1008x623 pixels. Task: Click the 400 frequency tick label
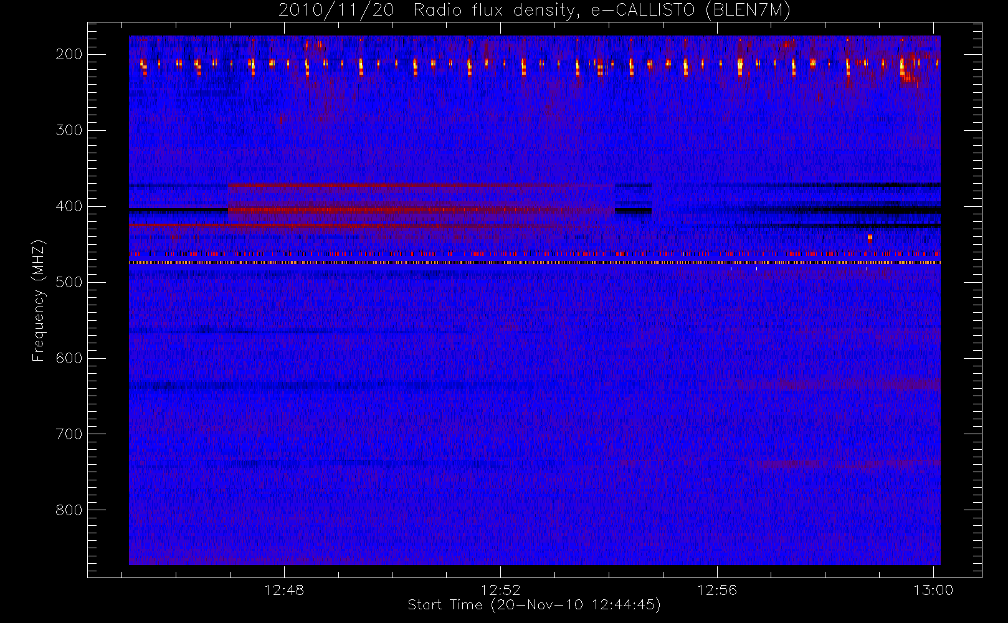tap(69, 206)
